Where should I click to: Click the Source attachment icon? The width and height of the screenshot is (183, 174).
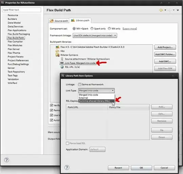pyautogui.click(x=62, y=59)
